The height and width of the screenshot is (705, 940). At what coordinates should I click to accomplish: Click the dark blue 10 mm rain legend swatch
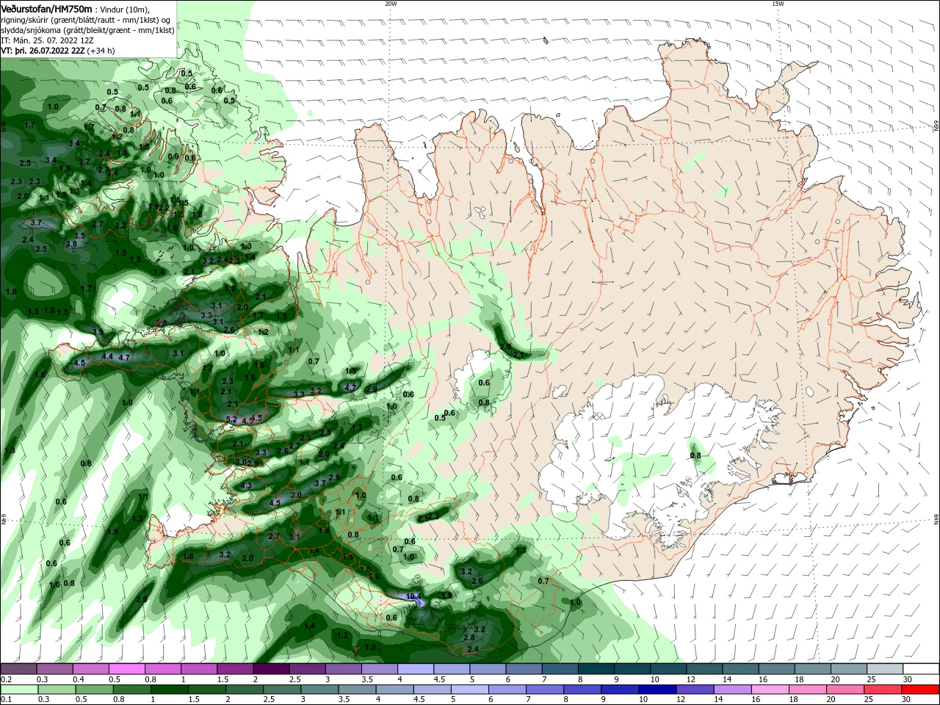pos(656,690)
